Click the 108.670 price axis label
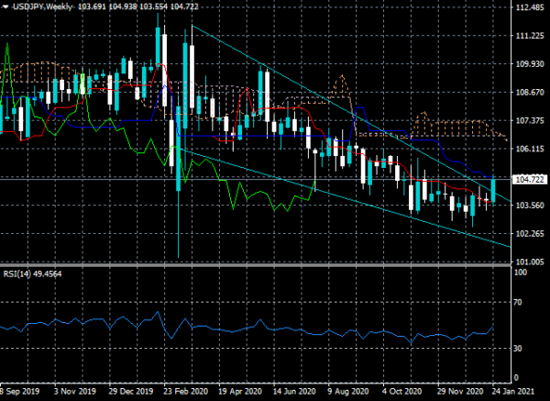Viewport: 550px width, 401px height. click(x=530, y=93)
